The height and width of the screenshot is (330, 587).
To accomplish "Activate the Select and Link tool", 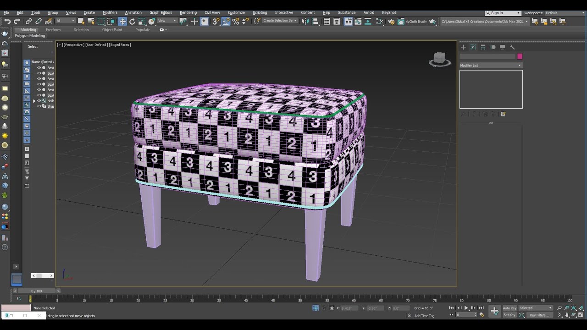I will [29, 21].
